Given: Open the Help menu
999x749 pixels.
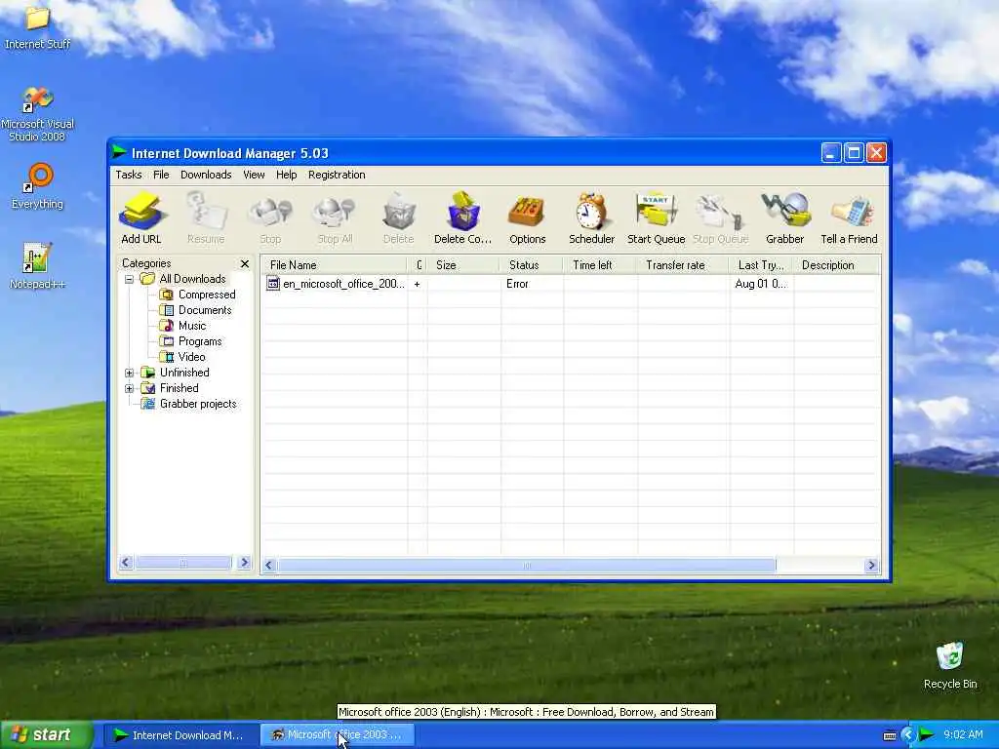Looking at the screenshot, I should (x=286, y=175).
